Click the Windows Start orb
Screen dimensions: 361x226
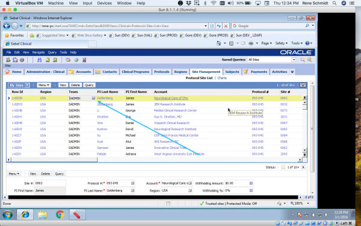(x=8, y=215)
